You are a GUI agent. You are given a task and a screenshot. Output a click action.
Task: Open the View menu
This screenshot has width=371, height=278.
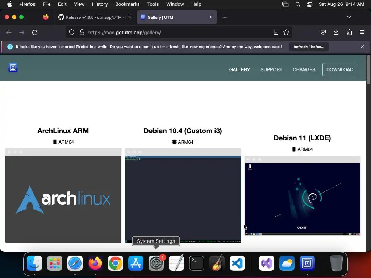tap(79, 4)
